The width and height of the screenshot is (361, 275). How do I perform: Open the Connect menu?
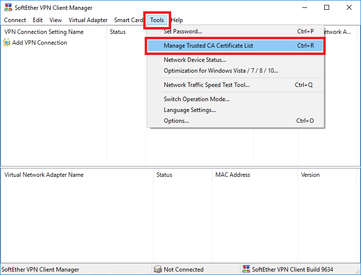click(15, 20)
